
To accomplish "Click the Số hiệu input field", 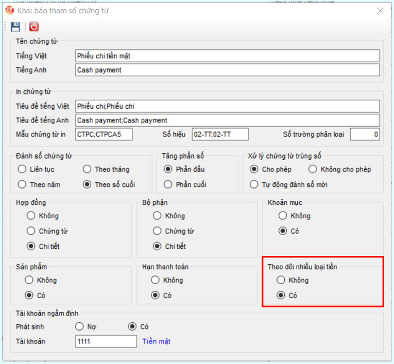I will click(x=220, y=134).
